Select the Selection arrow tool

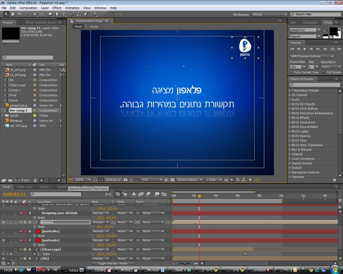[6, 14]
